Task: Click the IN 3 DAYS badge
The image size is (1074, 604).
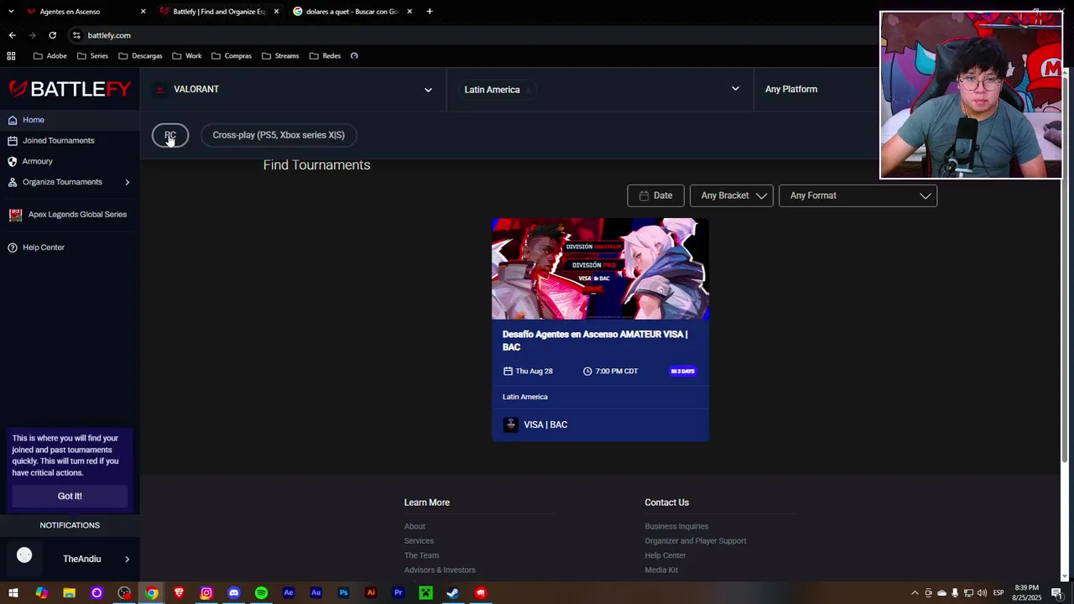Action: pos(682,371)
